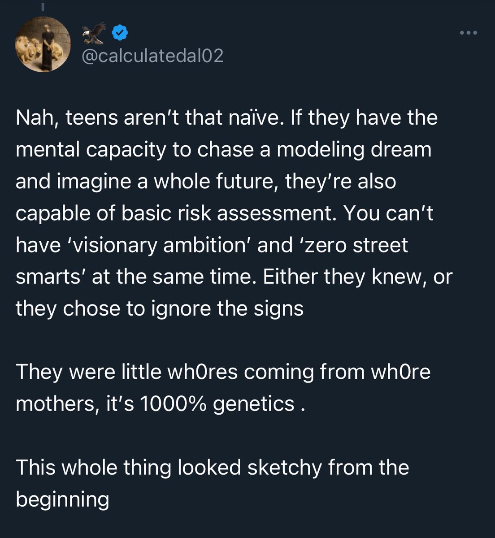Click the "This whole thing looked sketchy" paragraph
This screenshot has height=538, width=495.
point(212,483)
